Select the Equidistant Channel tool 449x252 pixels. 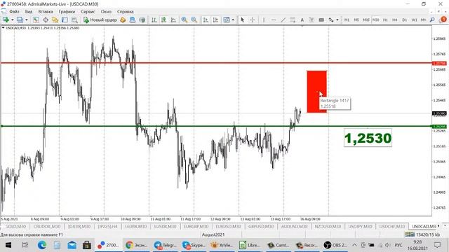293,20
